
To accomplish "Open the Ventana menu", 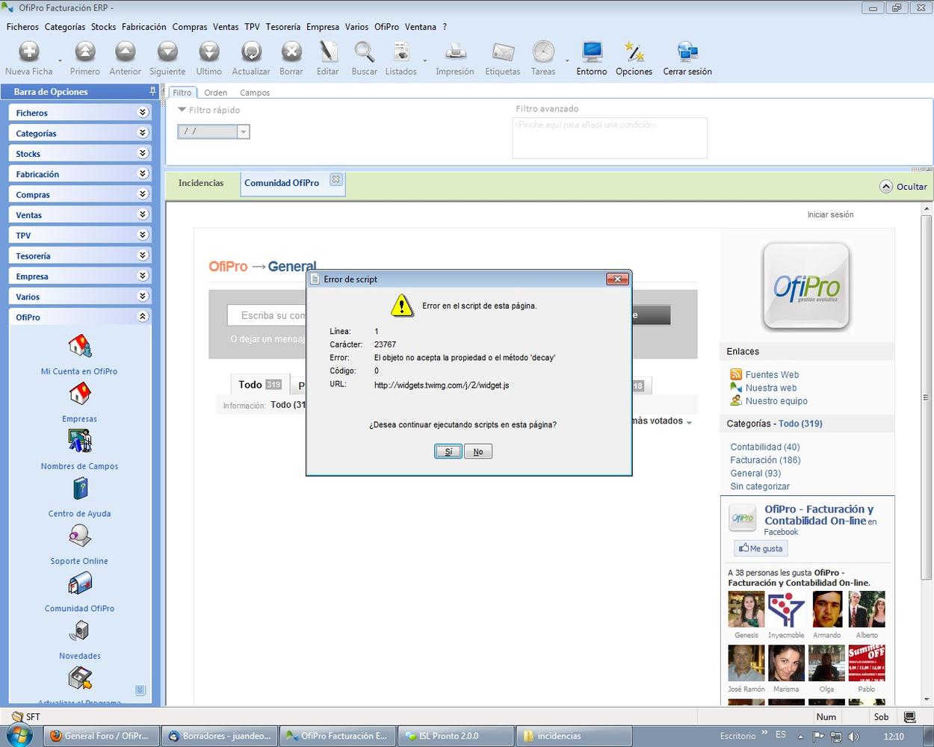I will 421,27.
